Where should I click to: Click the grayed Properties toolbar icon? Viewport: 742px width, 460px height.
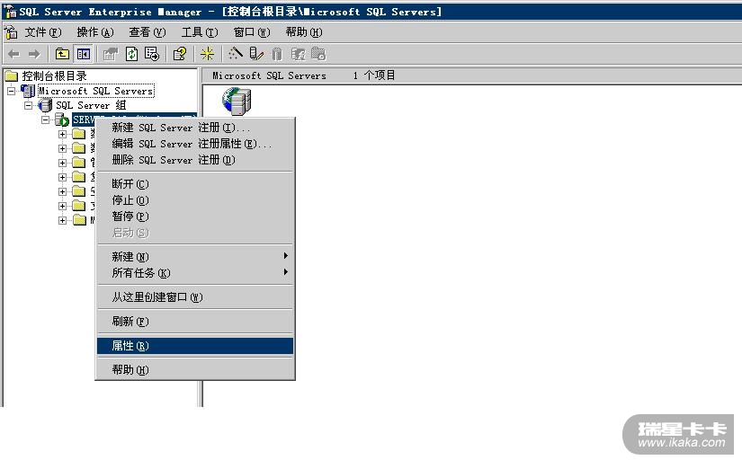point(110,54)
